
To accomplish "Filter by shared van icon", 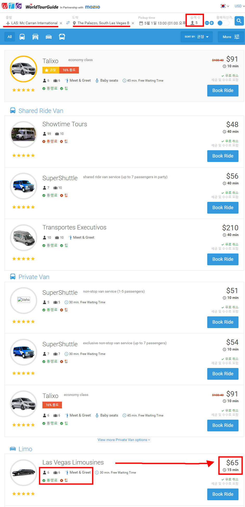I will point(22,37).
